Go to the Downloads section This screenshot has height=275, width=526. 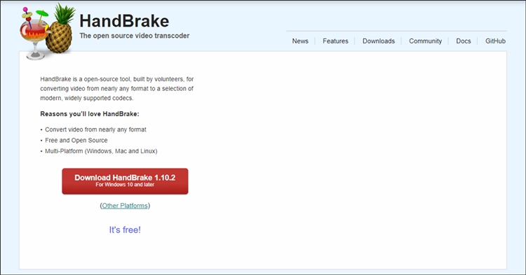(379, 41)
